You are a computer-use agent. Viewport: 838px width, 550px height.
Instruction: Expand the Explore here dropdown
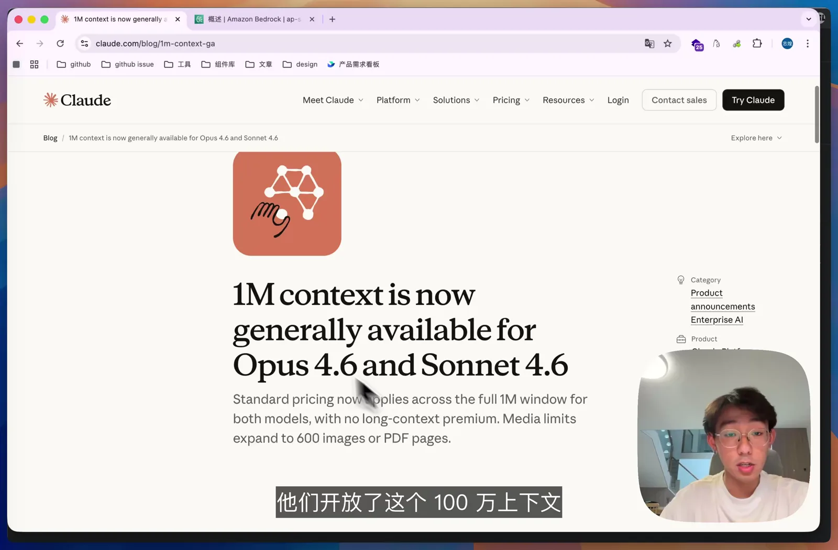pos(756,138)
